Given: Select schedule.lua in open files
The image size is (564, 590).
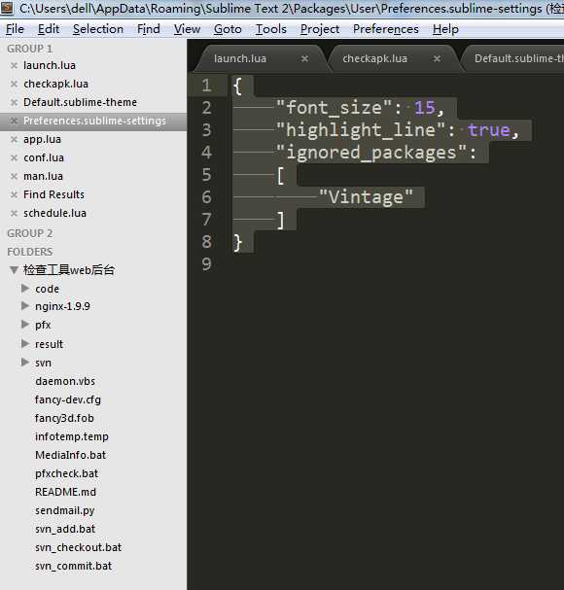Looking at the screenshot, I should pos(55,213).
